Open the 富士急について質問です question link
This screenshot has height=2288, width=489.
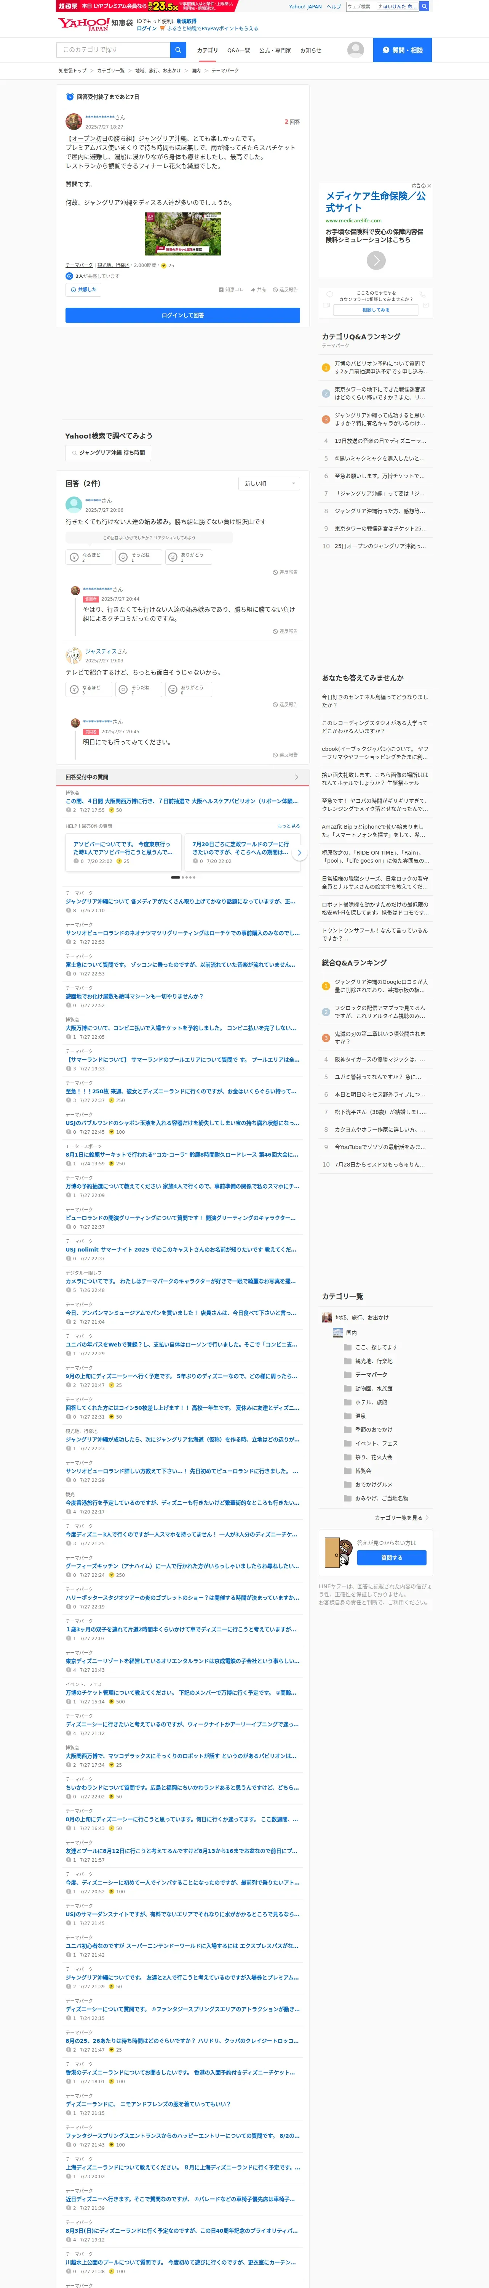pyautogui.click(x=180, y=965)
